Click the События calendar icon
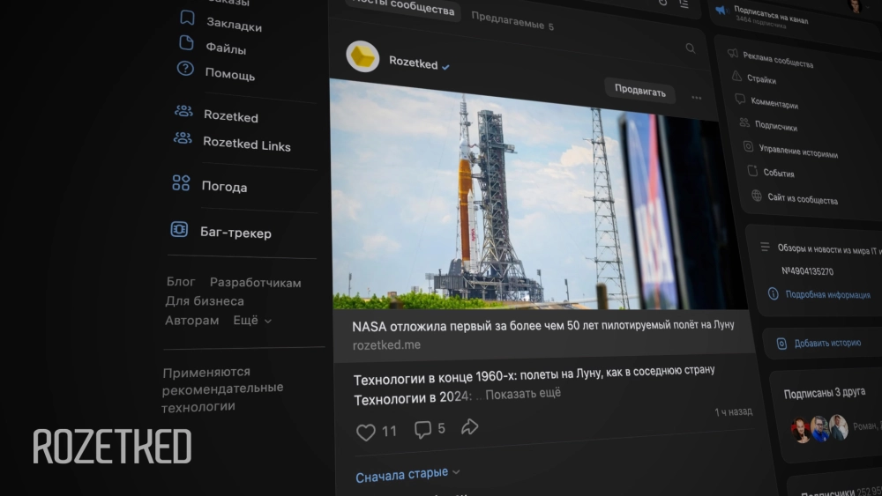Viewport: 882px width, 496px height. (752, 170)
